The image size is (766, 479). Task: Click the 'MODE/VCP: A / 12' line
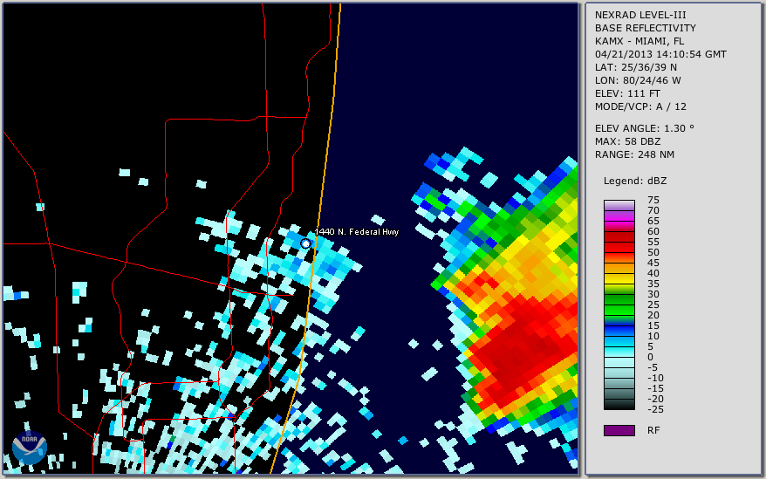[640, 106]
